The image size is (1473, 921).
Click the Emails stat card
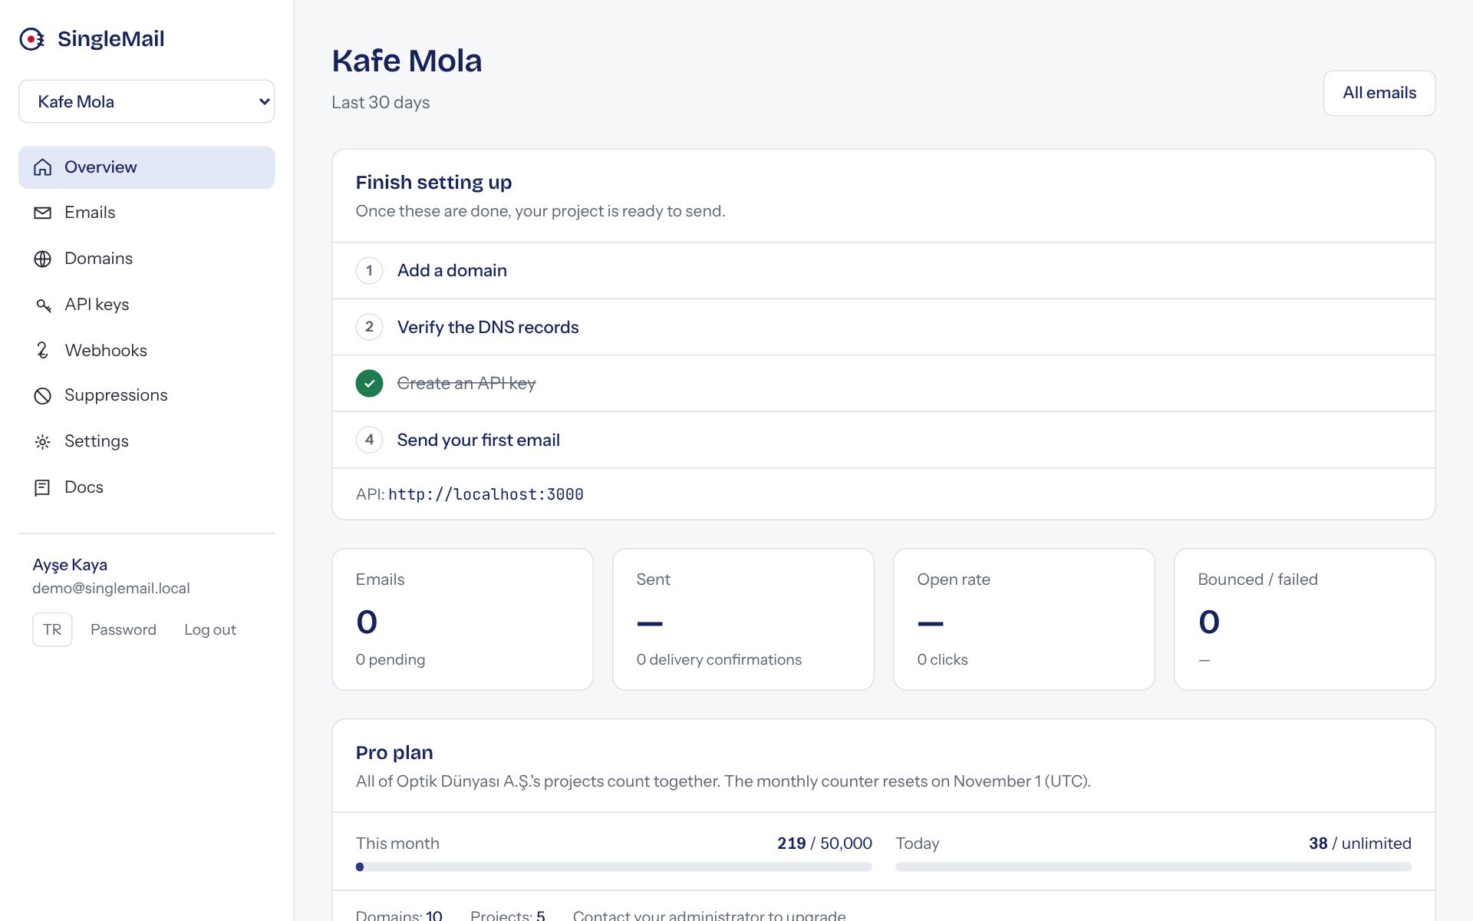[x=463, y=619]
